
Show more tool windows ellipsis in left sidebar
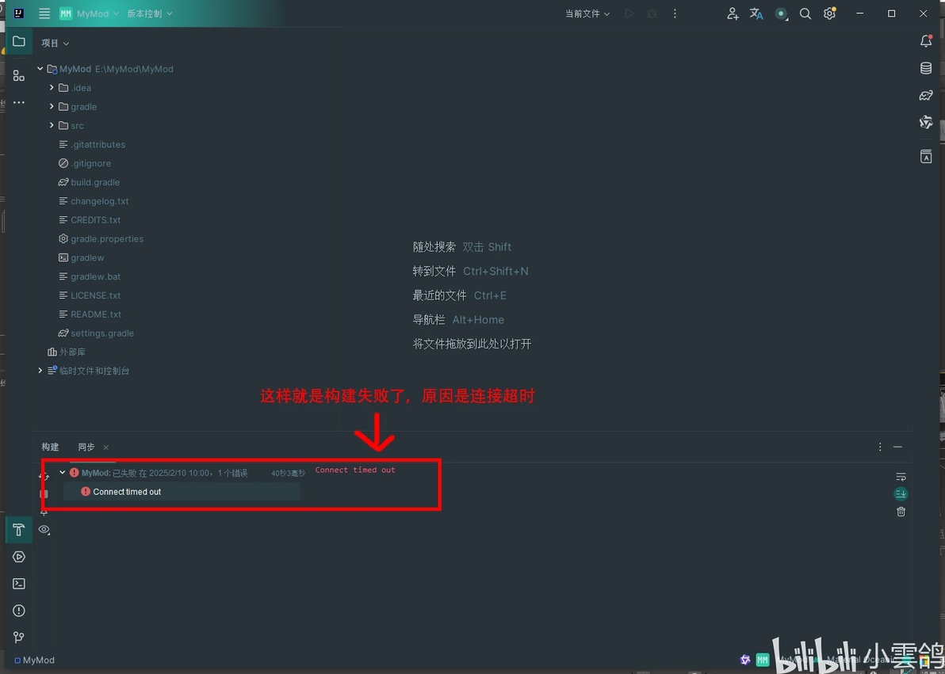click(x=19, y=102)
